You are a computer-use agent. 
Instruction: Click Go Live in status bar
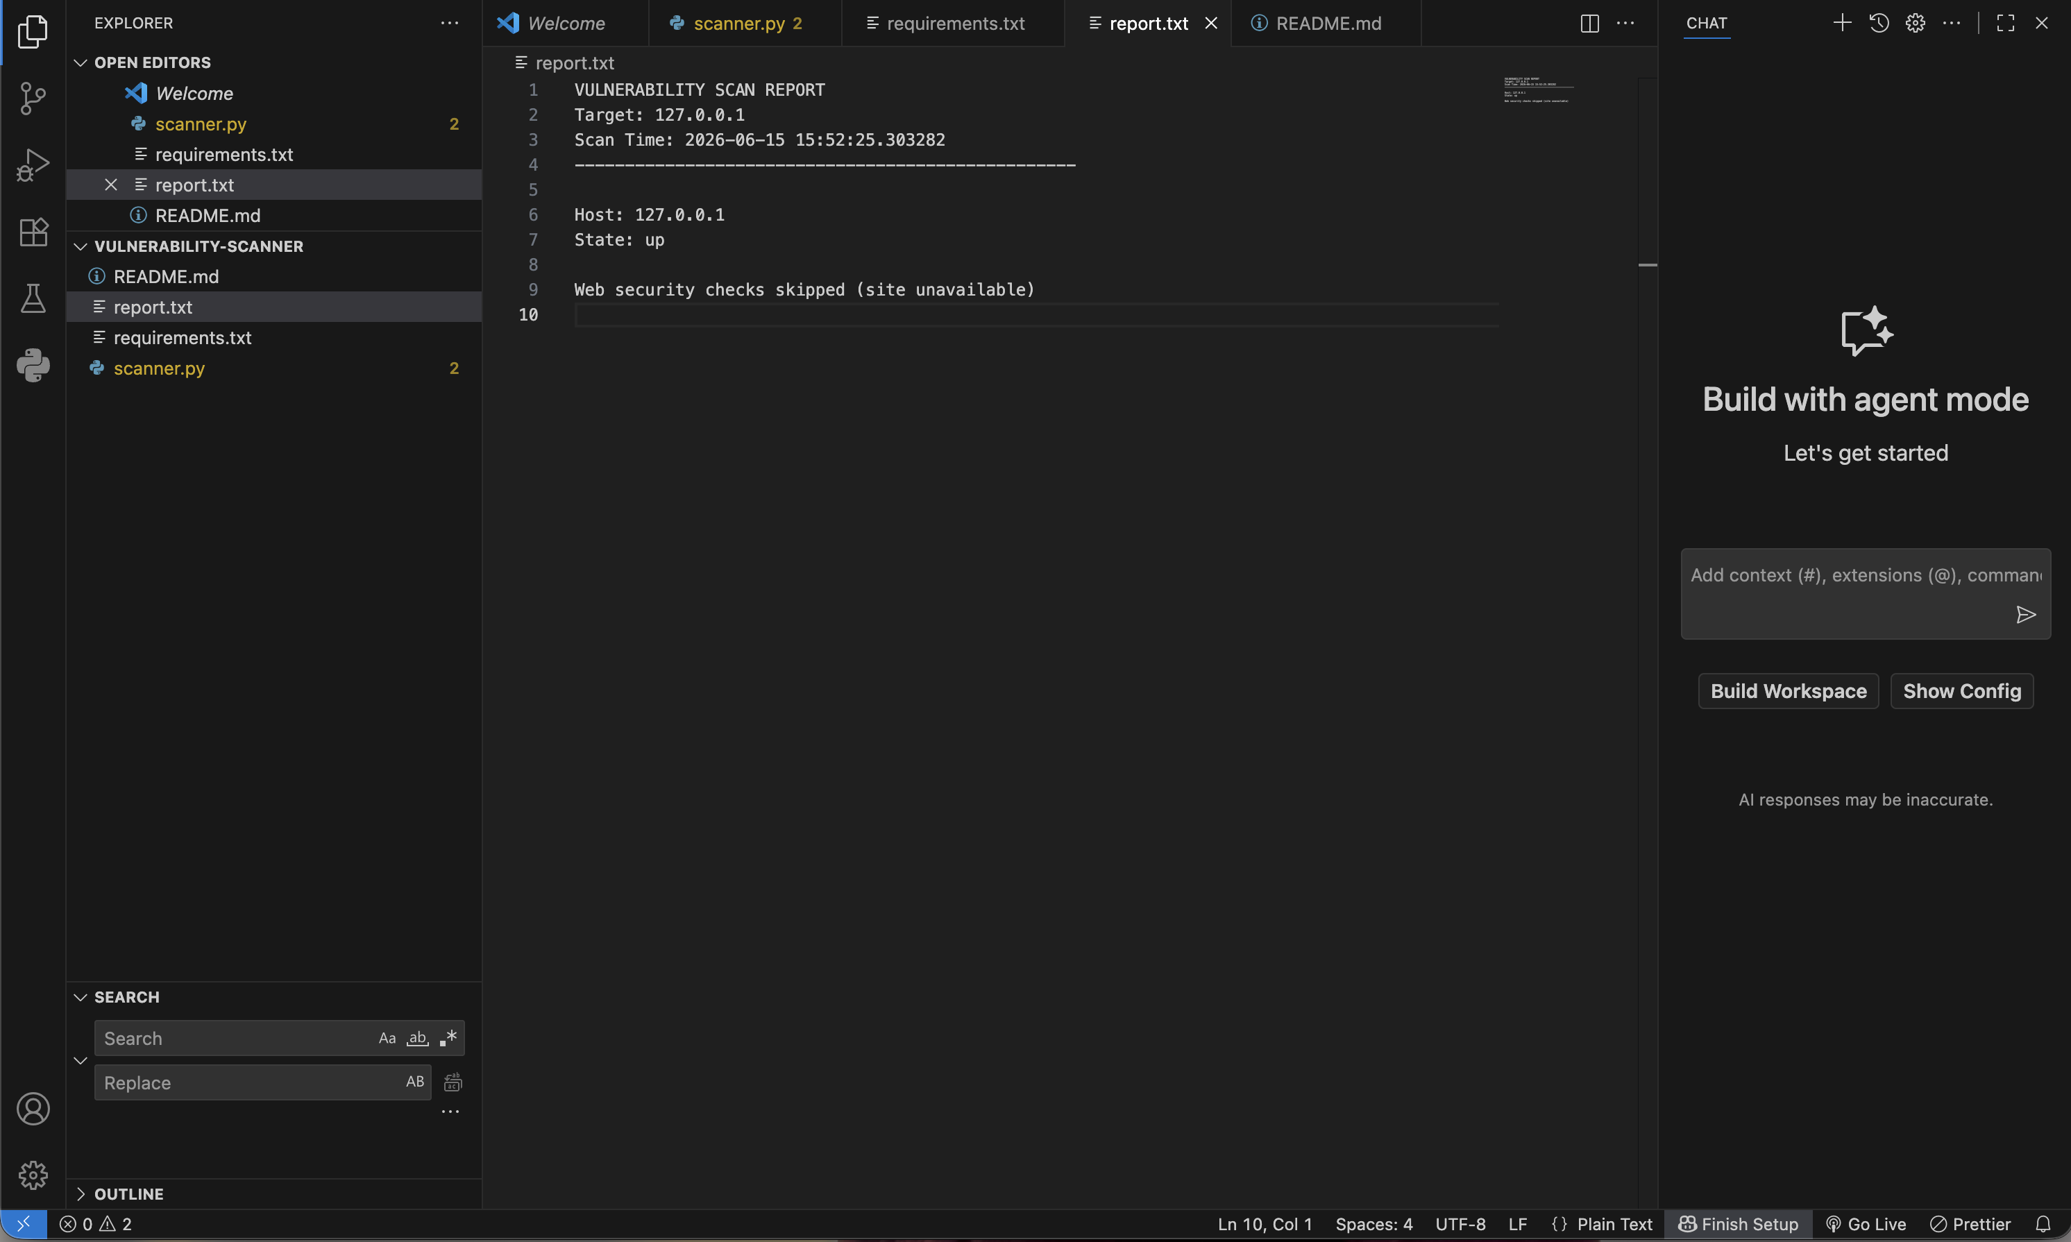1866,1223
